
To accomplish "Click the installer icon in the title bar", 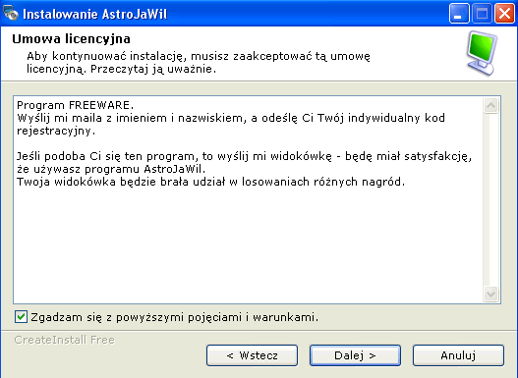I will coord(11,14).
